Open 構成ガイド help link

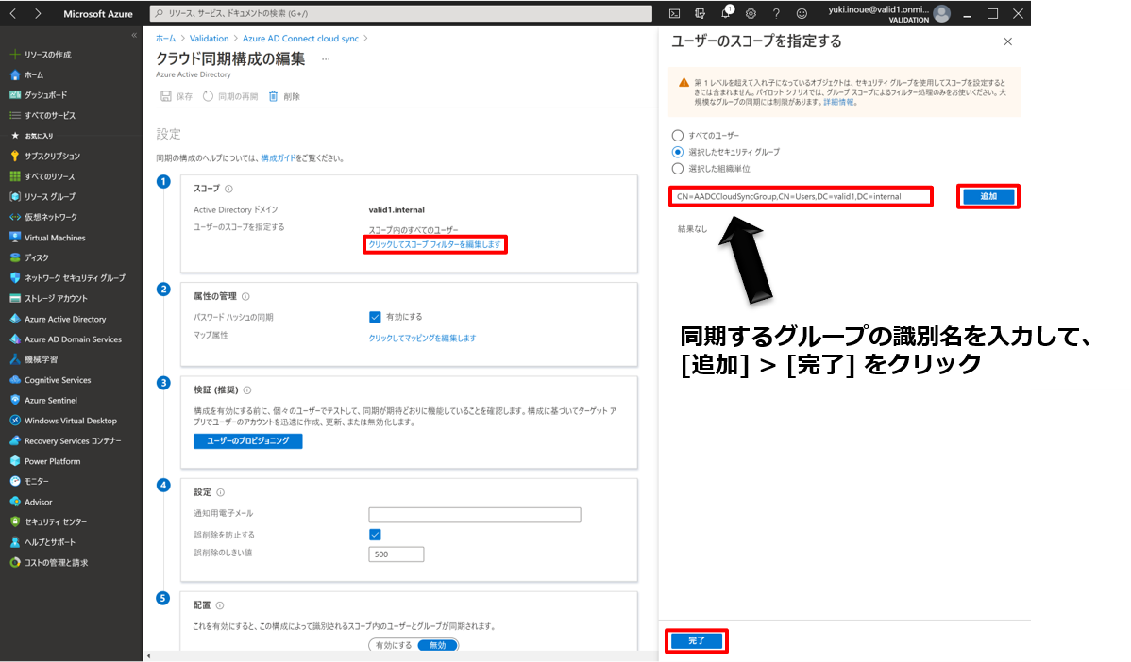coord(279,158)
